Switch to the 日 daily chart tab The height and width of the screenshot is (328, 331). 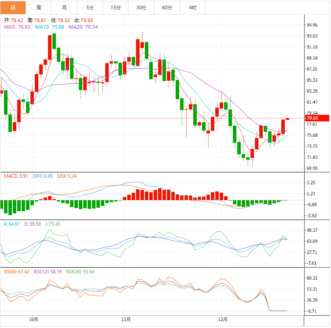pyautogui.click(x=13, y=7)
